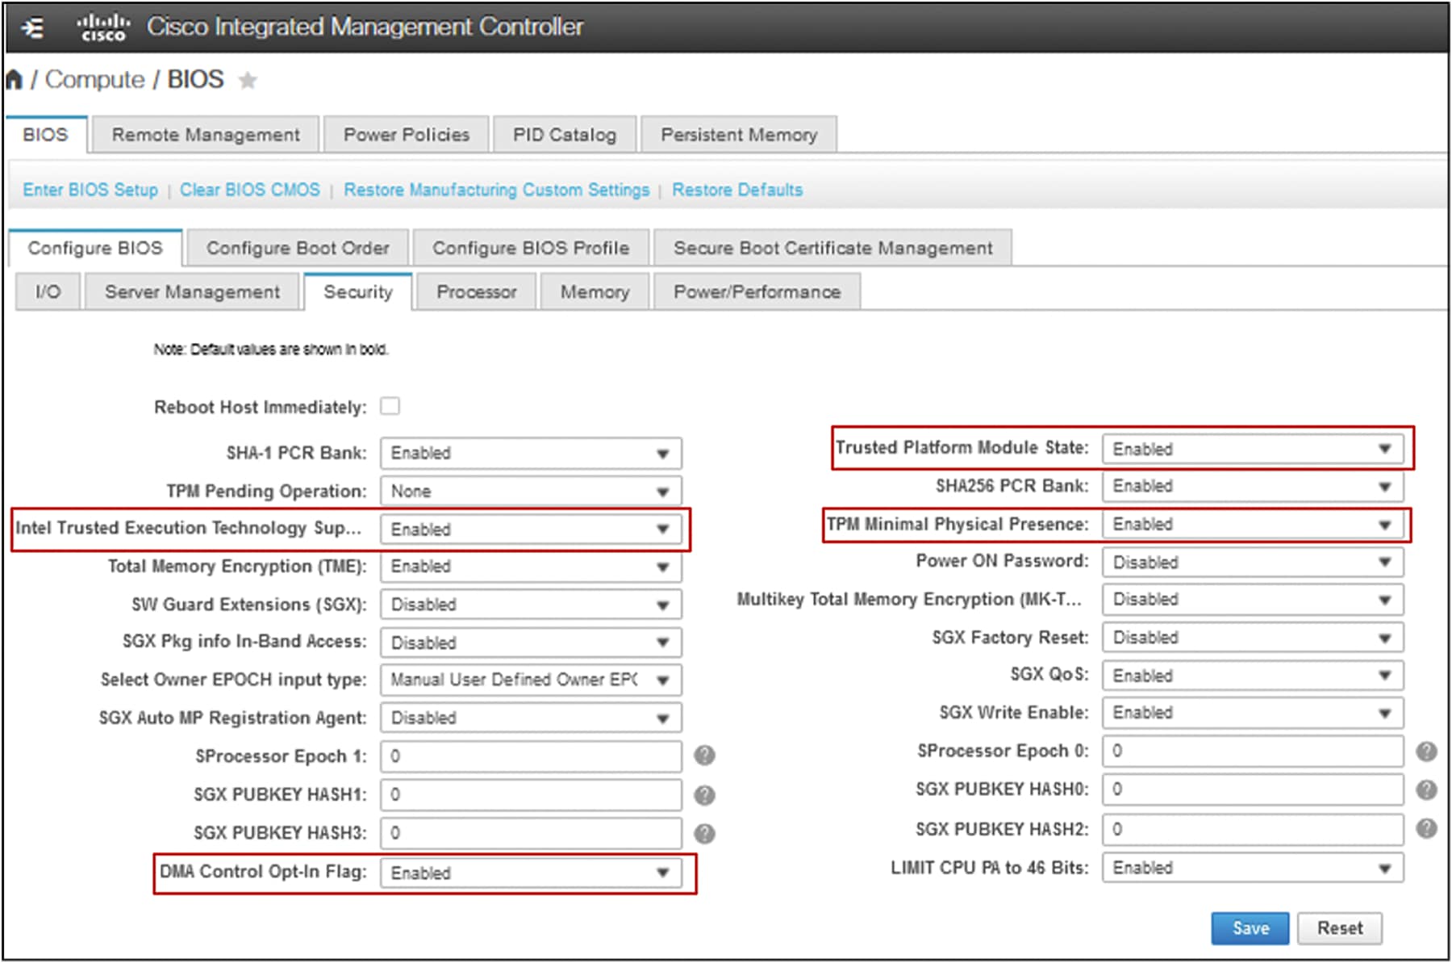Open help for SGX PUBKEY HASH3
Image resolution: width=1452 pixels, height=963 pixels.
704,833
